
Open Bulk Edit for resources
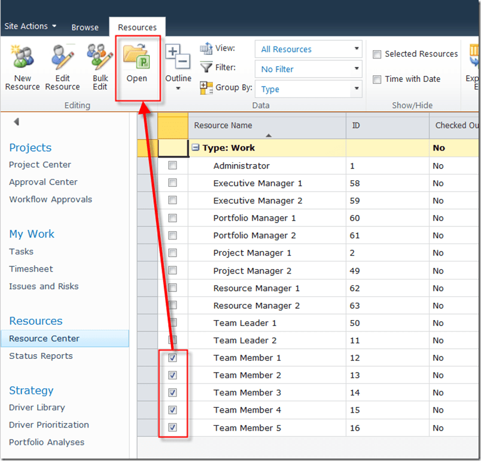(x=100, y=59)
